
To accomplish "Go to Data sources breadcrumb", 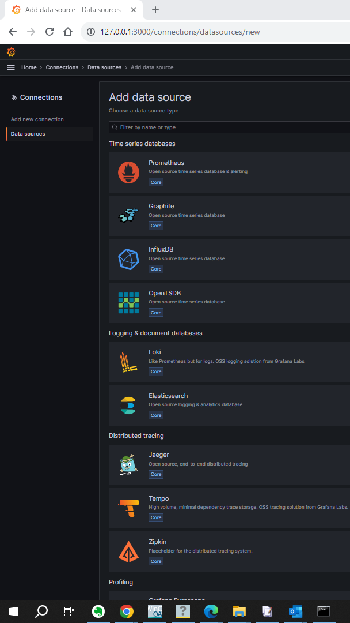I will tap(104, 67).
